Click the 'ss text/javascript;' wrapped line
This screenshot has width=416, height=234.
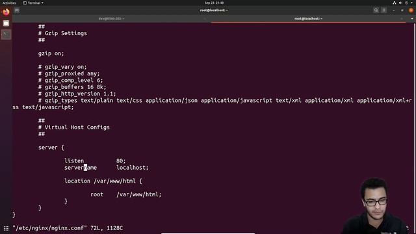43,107
